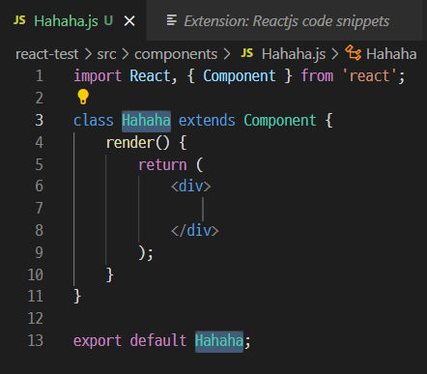The image size is (427, 374).
Task: Click the 'extends' keyword
Action: click(207, 121)
